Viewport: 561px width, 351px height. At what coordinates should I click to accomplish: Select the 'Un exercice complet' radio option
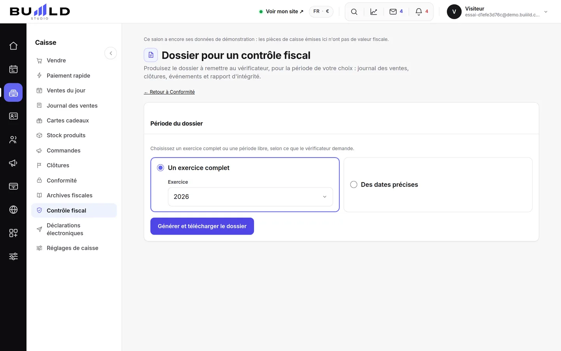click(x=161, y=168)
